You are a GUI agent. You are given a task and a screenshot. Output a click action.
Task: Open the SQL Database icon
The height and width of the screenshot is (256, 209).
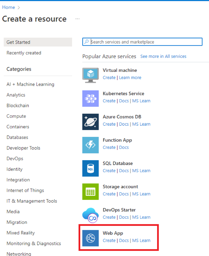tap(91, 168)
